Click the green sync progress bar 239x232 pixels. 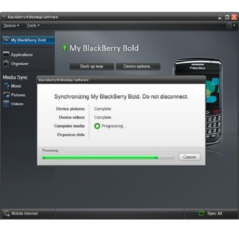[x=108, y=157]
